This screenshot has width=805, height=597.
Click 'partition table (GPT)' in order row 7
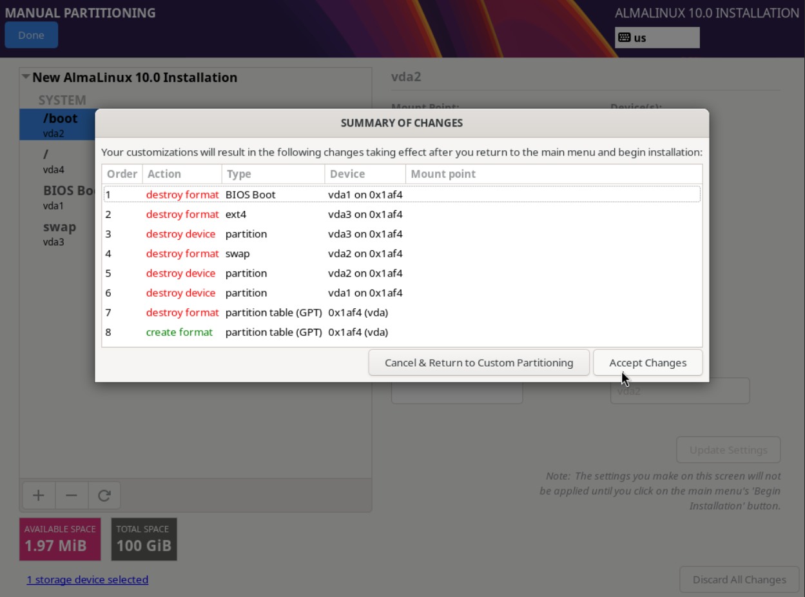(274, 313)
